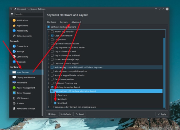Viewport: 180px width, 130px height.
Task: Click the Defaults button
Action: 66,114
